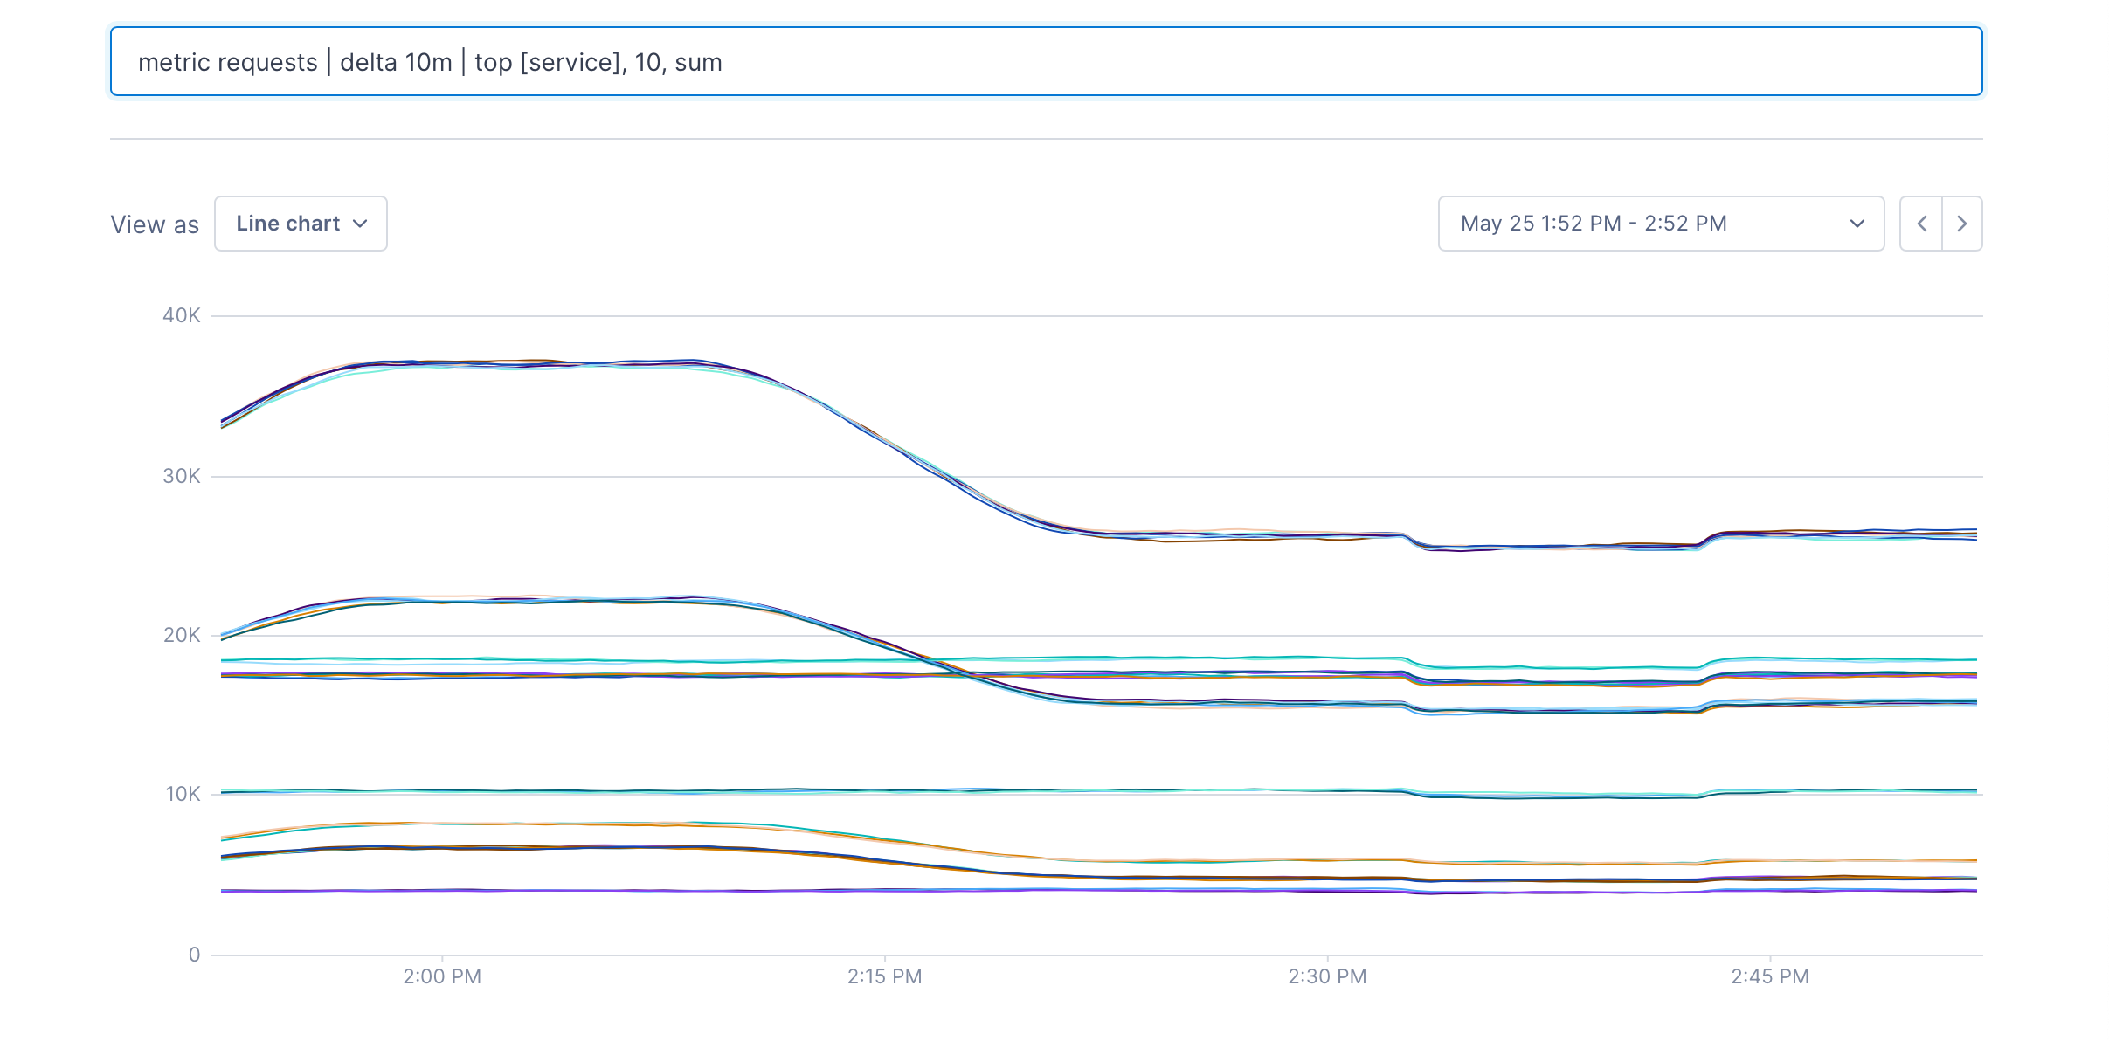2109x1041 pixels.
Task: Click the topmost line cluster near 2:00 PM
Action: click(442, 363)
